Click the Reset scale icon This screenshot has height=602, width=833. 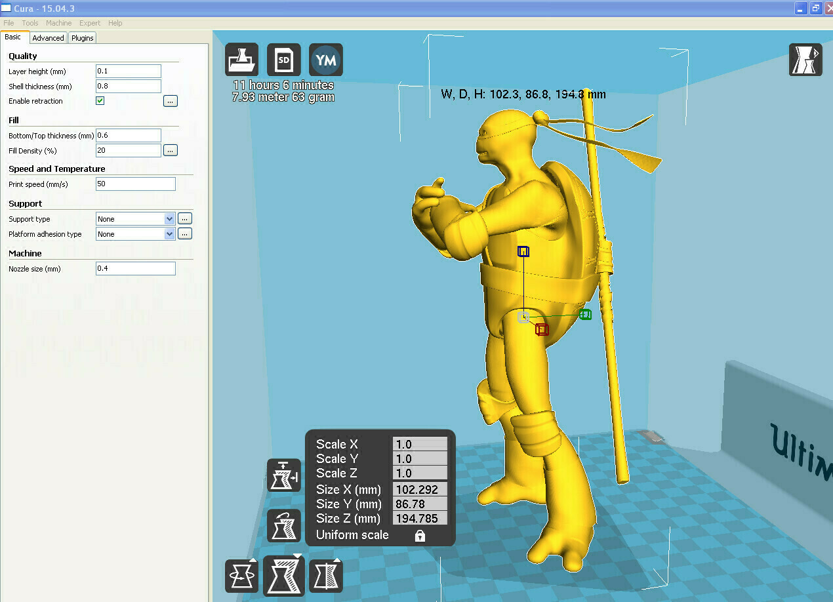[283, 525]
